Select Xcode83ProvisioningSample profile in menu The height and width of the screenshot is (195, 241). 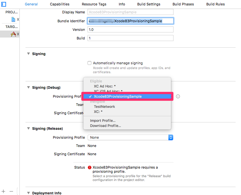(x=127, y=96)
